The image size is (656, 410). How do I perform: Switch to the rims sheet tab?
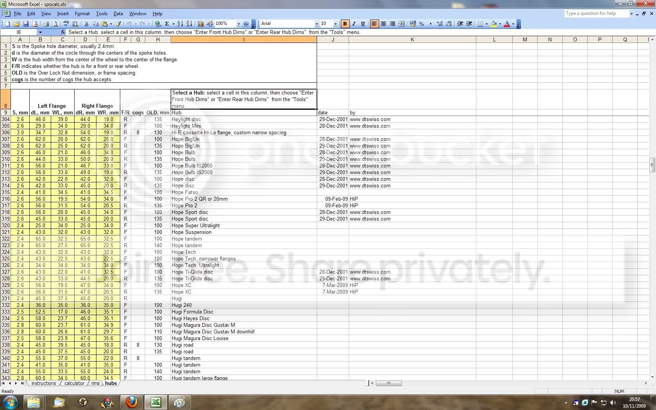click(x=96, y=383)
